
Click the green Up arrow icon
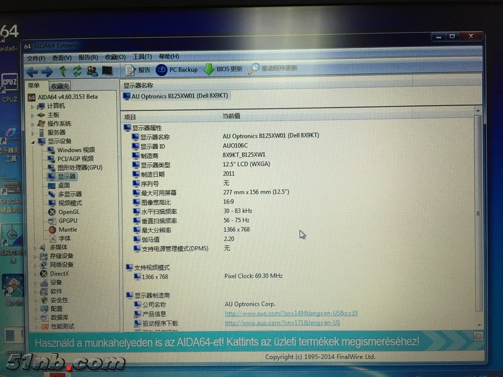point(63,71)
